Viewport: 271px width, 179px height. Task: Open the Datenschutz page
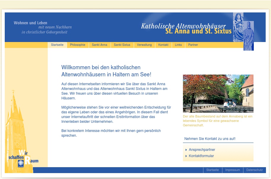(254, 170)
